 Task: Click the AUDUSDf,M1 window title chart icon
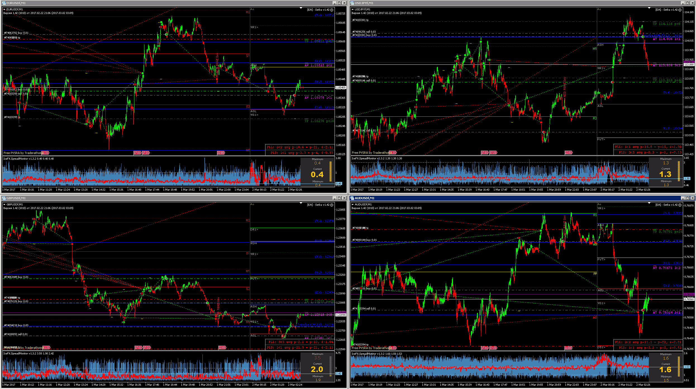[x=352, y=198]
